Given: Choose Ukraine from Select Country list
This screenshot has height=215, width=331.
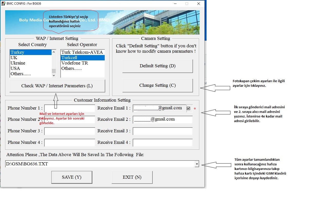Looking at the screenshot, I should (31, 63).
